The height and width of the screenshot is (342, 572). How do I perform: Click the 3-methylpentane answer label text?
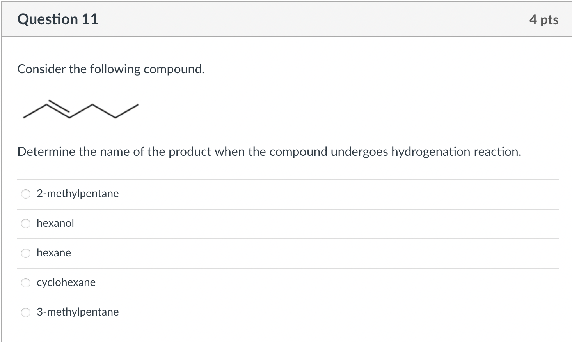(x=78, y=312)
